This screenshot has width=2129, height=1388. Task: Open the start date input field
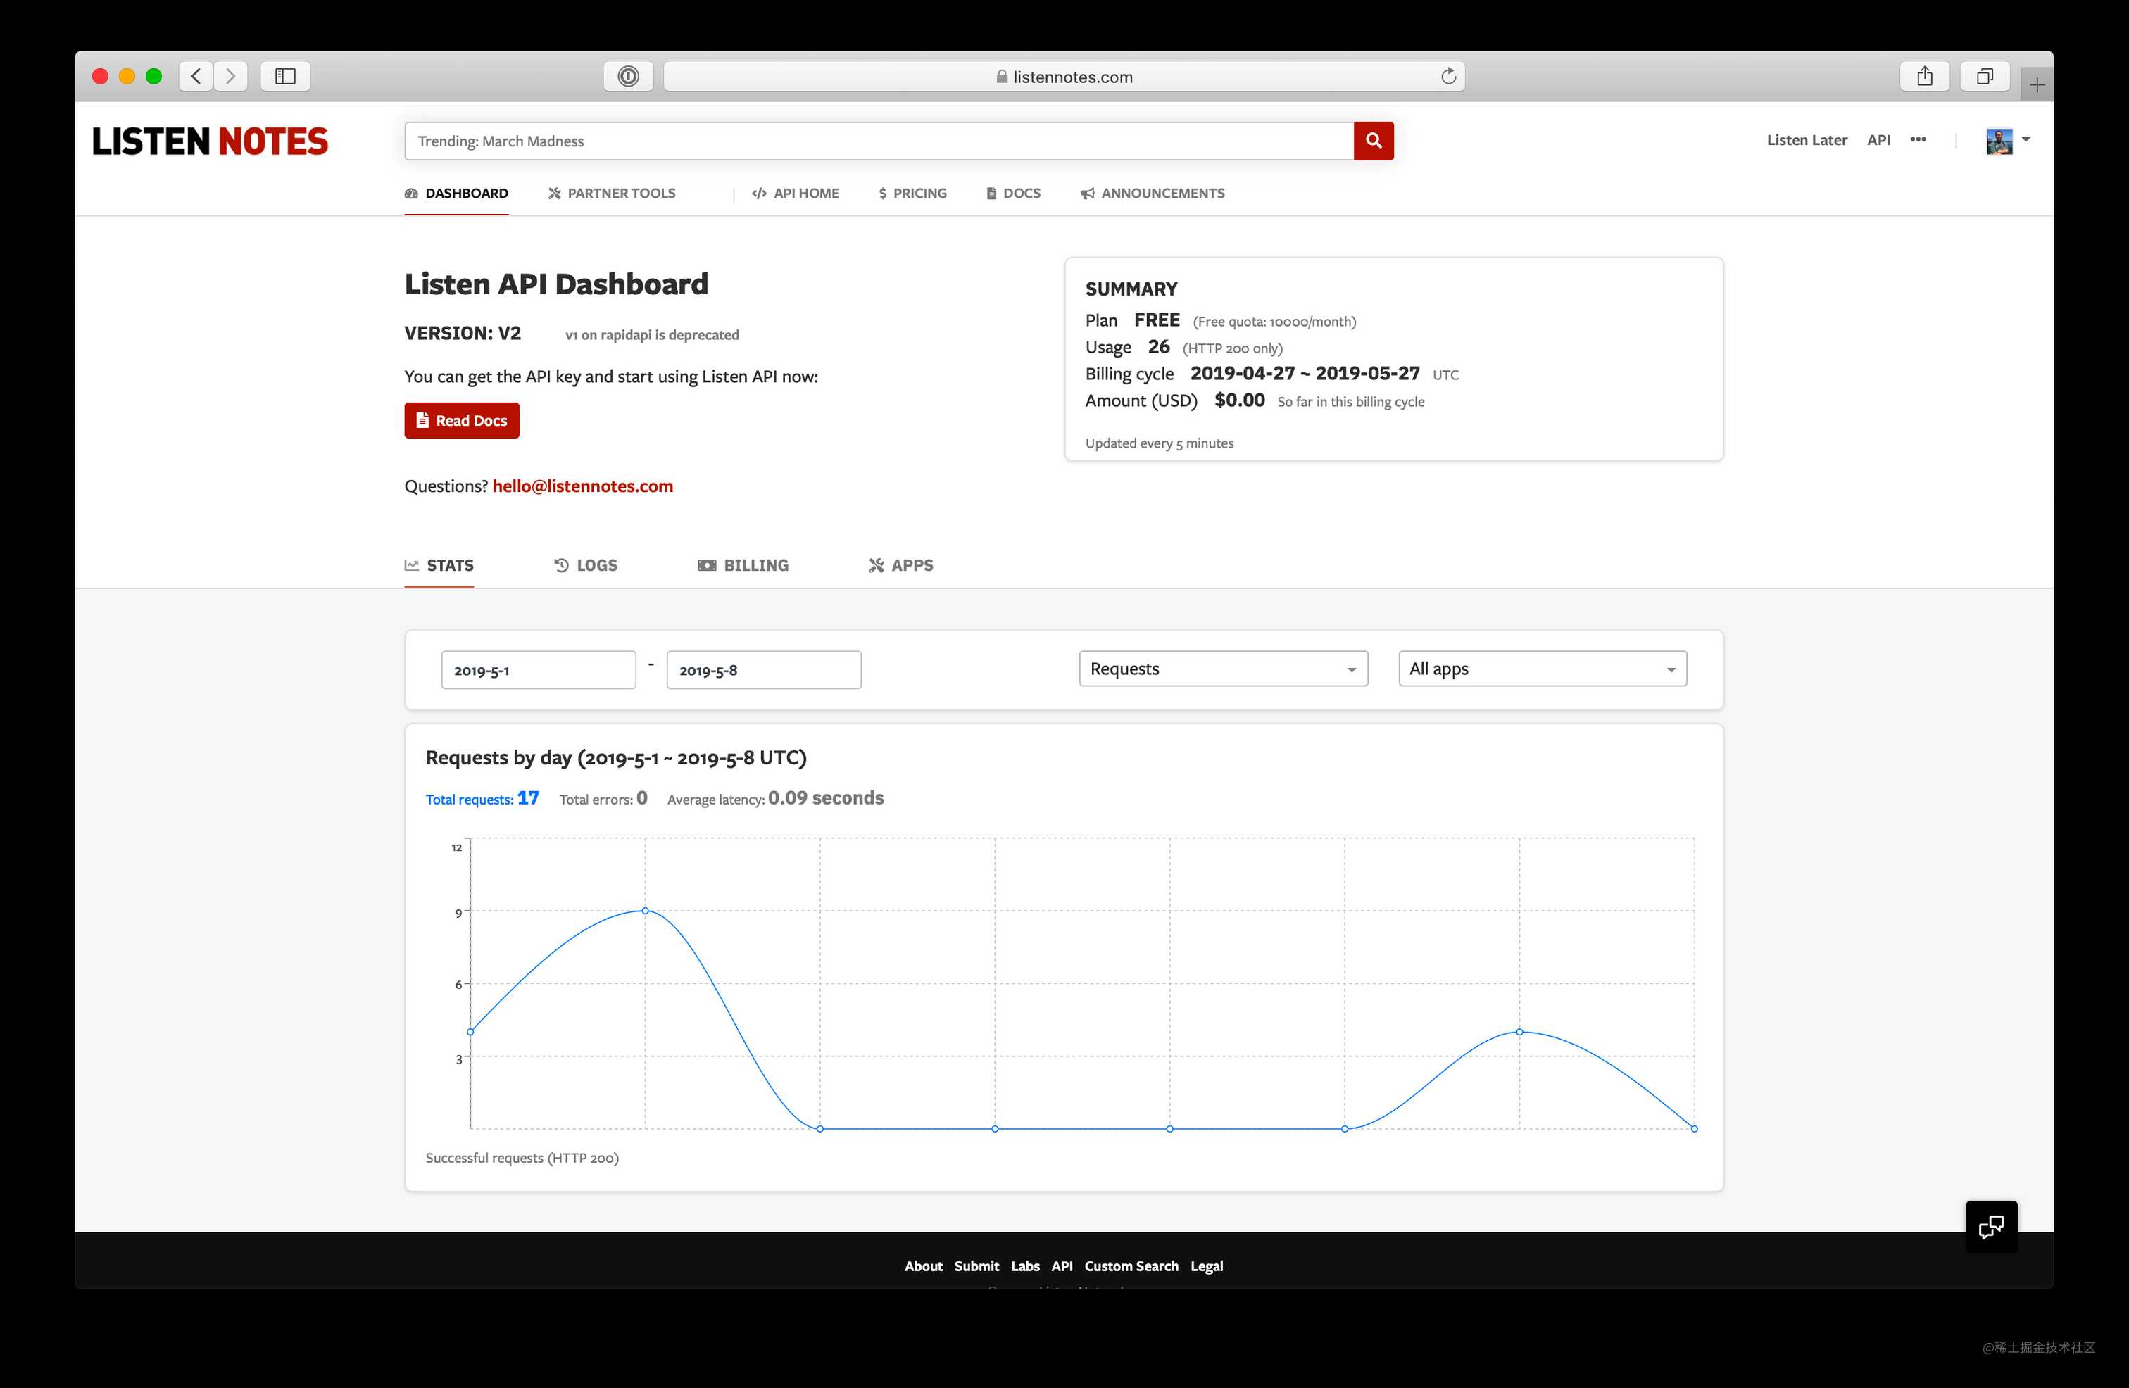coord(535,670)
